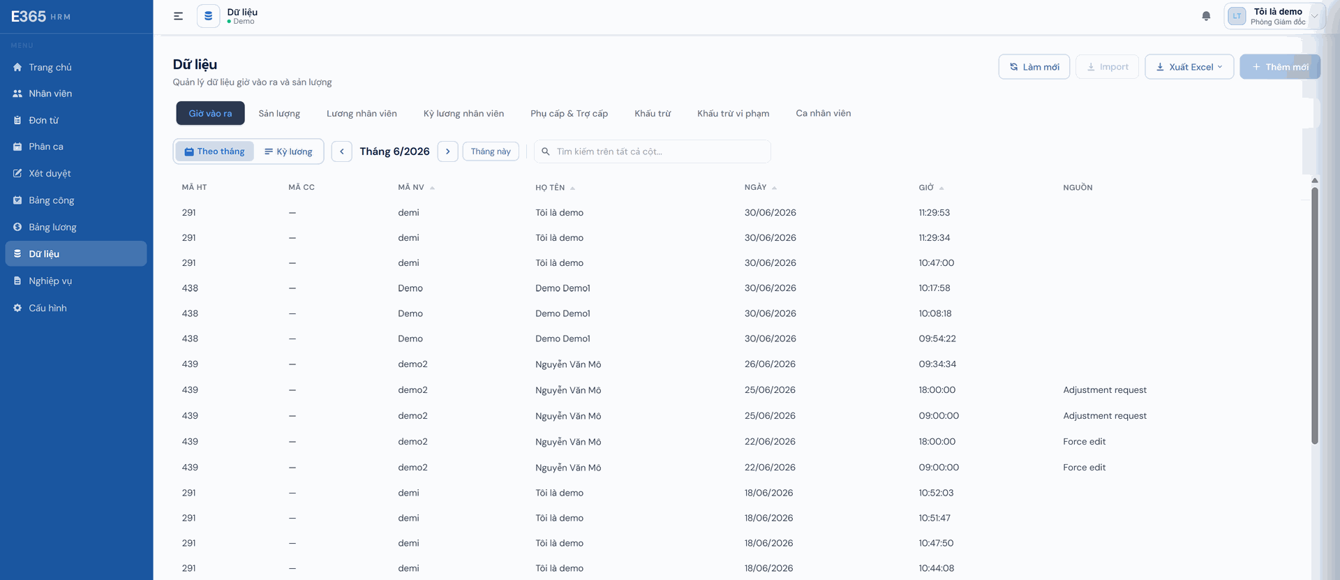Click the calendar icon next to Phân ca
1340x580 pixels.
pos(17,147)
